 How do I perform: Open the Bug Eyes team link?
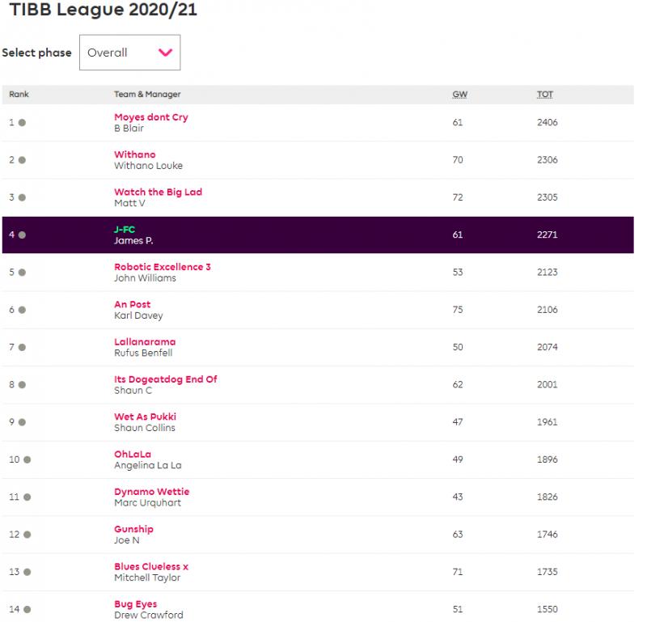[x=136, y=604]
